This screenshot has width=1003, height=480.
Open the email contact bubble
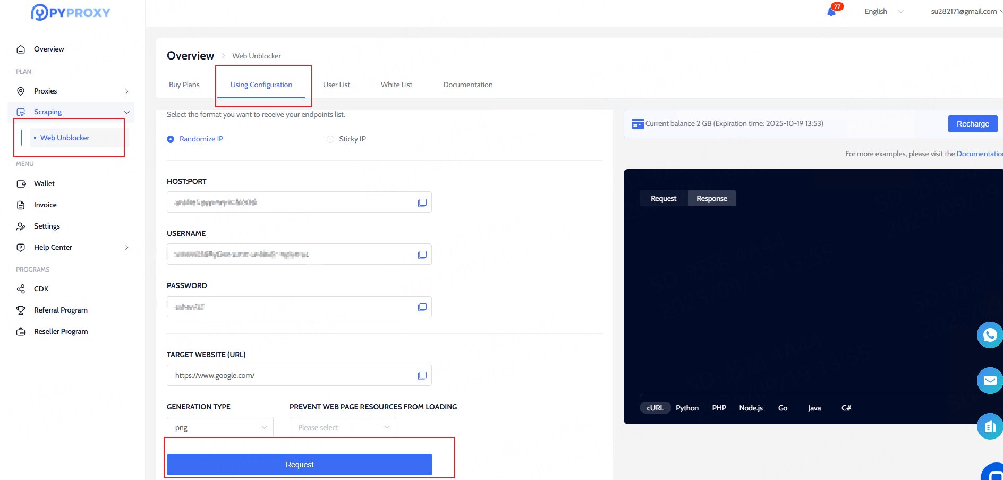990,381
